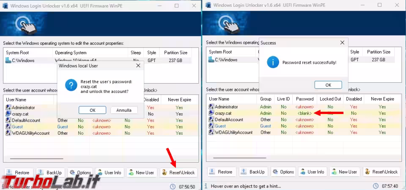Click New User in left window

[x=142, y=172]
